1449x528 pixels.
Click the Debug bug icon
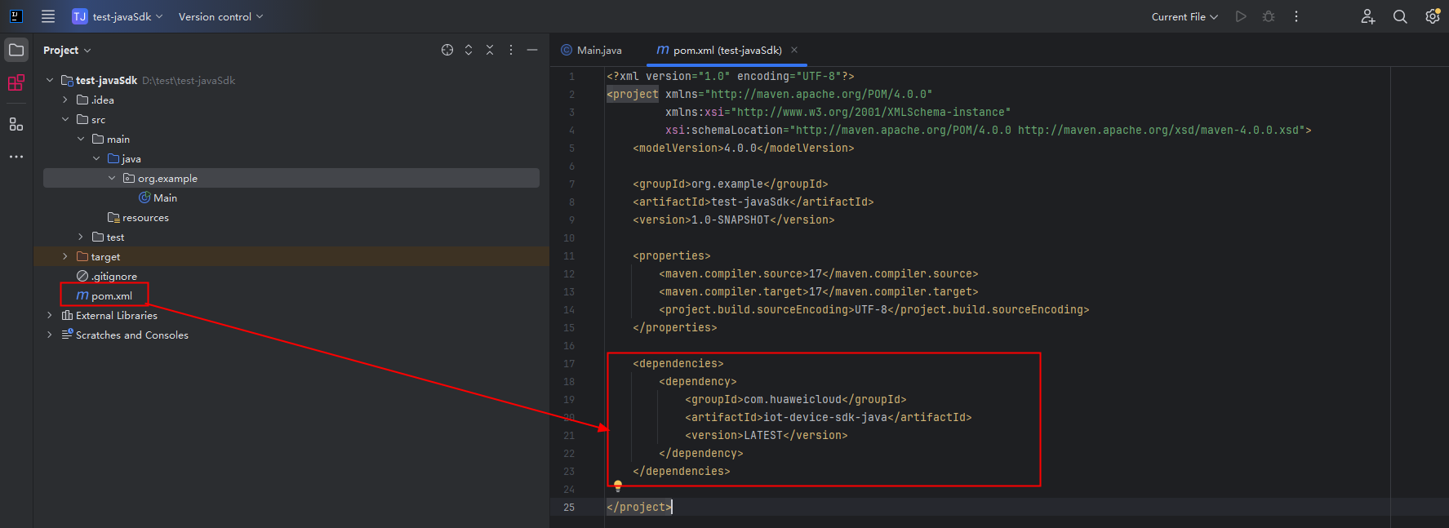coord(1269,16)
